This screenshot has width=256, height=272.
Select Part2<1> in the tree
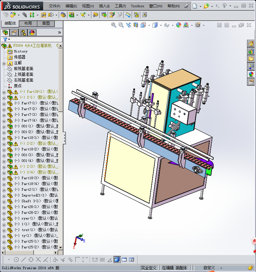[x=29, y=189]
